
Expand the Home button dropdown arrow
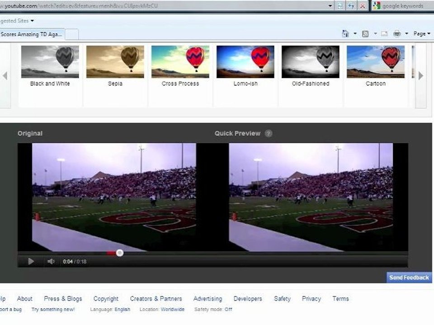(x=355, y=34)
